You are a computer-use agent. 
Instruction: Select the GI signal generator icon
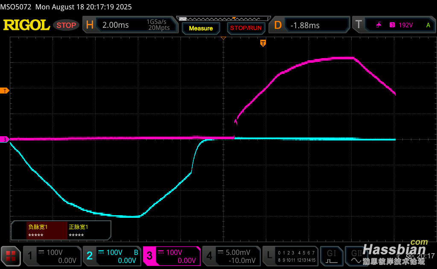[x=332, y=256]
